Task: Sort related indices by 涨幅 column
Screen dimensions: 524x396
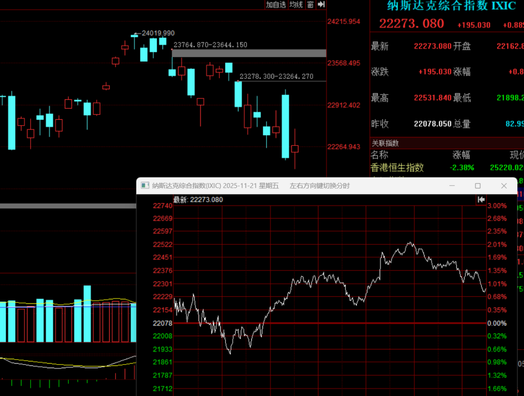Action: (461, 155)
